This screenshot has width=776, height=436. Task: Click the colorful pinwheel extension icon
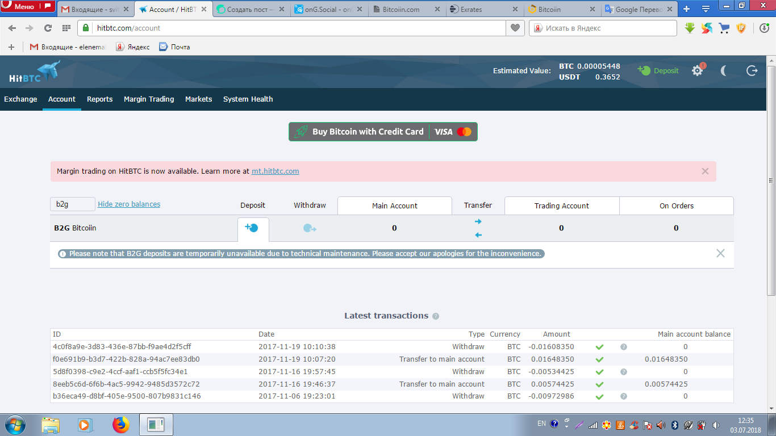707,28
